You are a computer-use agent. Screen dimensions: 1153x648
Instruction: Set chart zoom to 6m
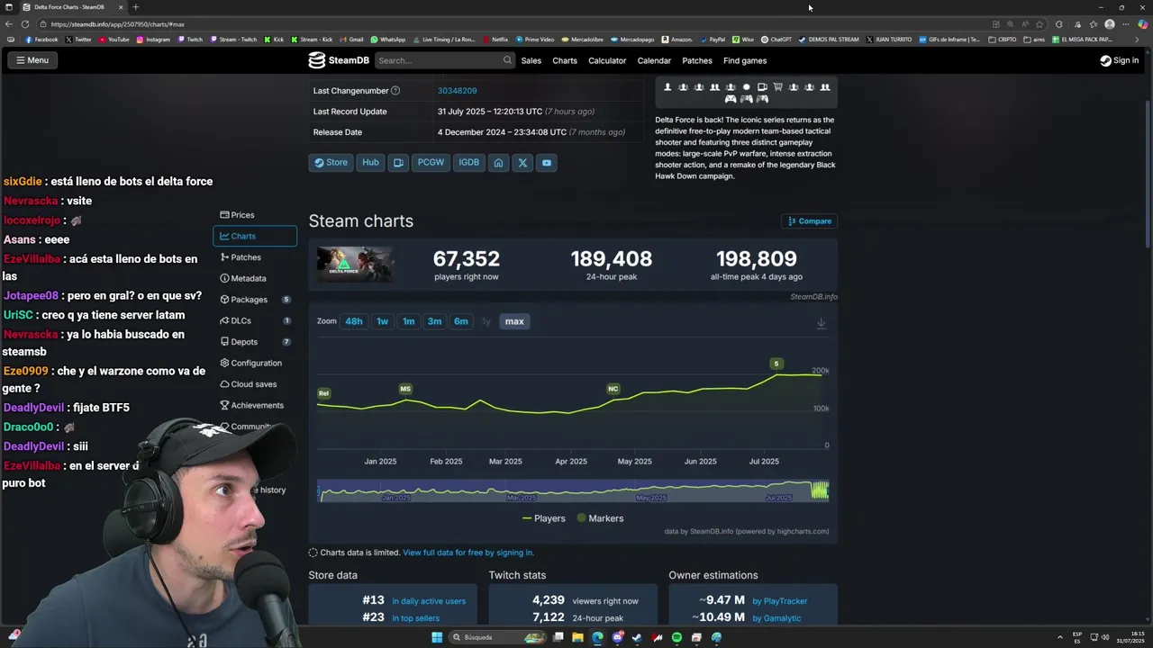(x=461, y=321)
